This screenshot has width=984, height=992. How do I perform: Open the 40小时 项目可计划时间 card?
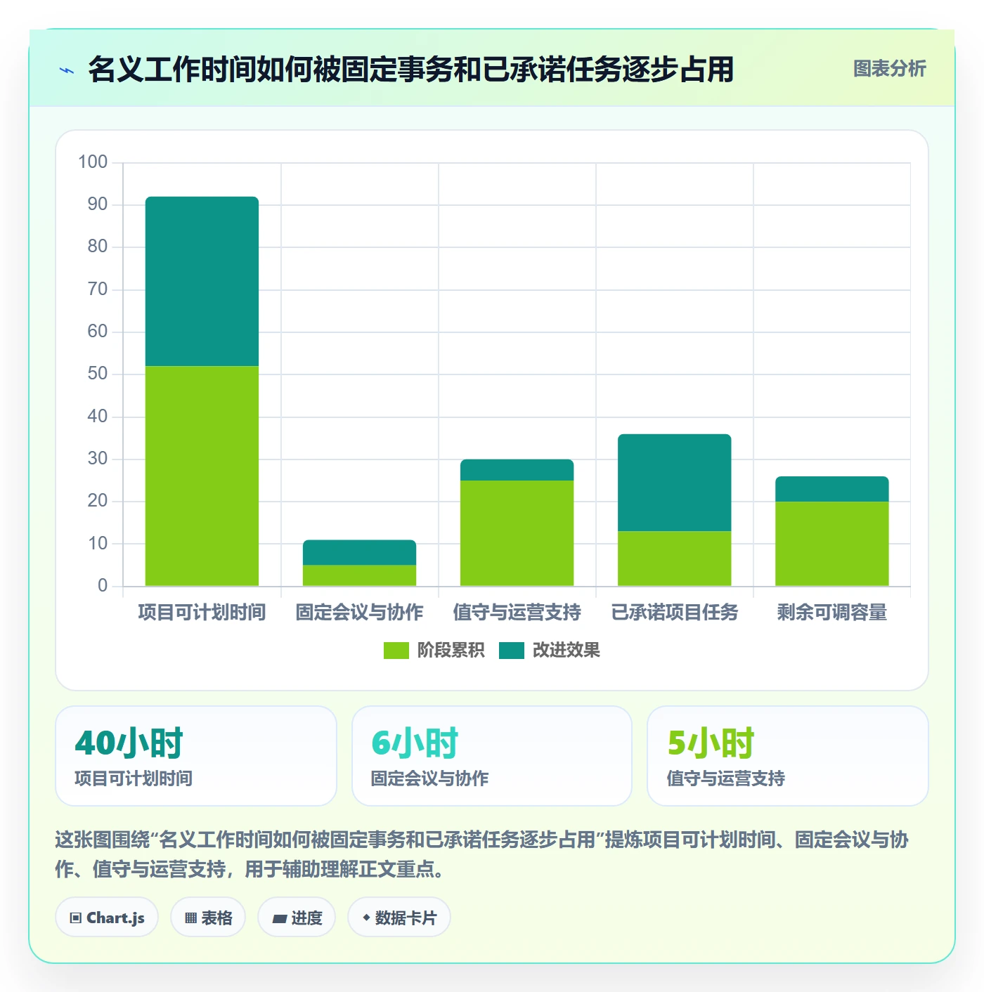[x=196, y=756]
